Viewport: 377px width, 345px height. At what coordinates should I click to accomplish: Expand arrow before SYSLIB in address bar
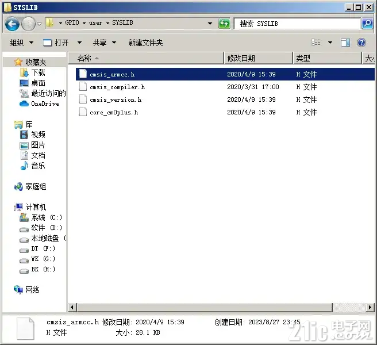pos(107,23)
